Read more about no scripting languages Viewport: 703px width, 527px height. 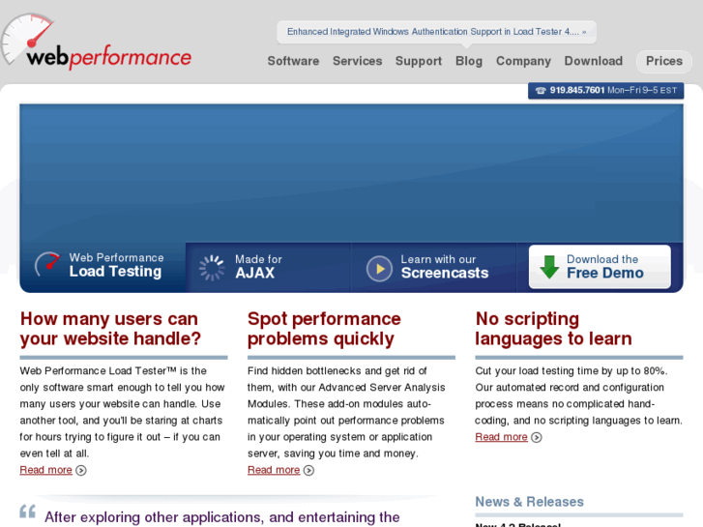point(501,437)
